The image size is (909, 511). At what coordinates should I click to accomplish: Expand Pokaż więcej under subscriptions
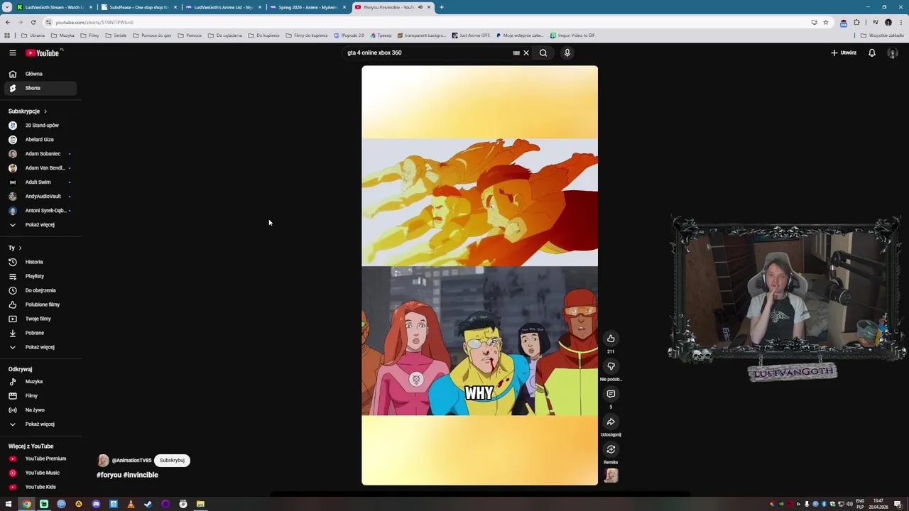40,225
